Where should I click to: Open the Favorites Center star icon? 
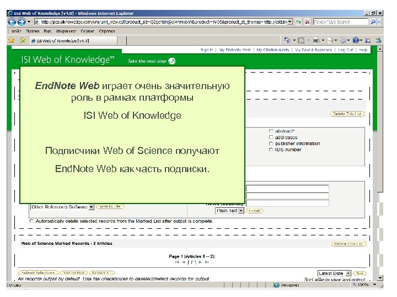pos(12,40)
